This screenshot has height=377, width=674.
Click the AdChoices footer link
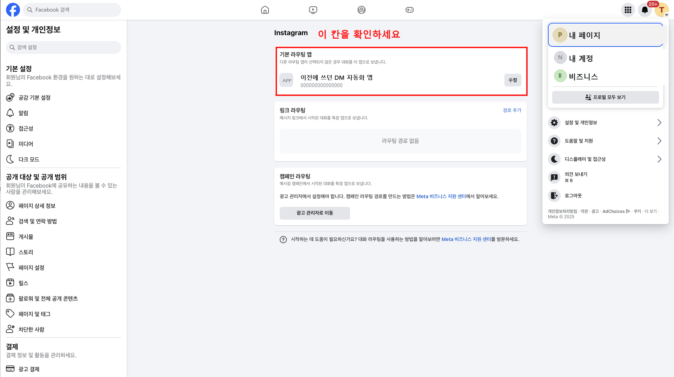pyautogui.click(x=616, y=212)
